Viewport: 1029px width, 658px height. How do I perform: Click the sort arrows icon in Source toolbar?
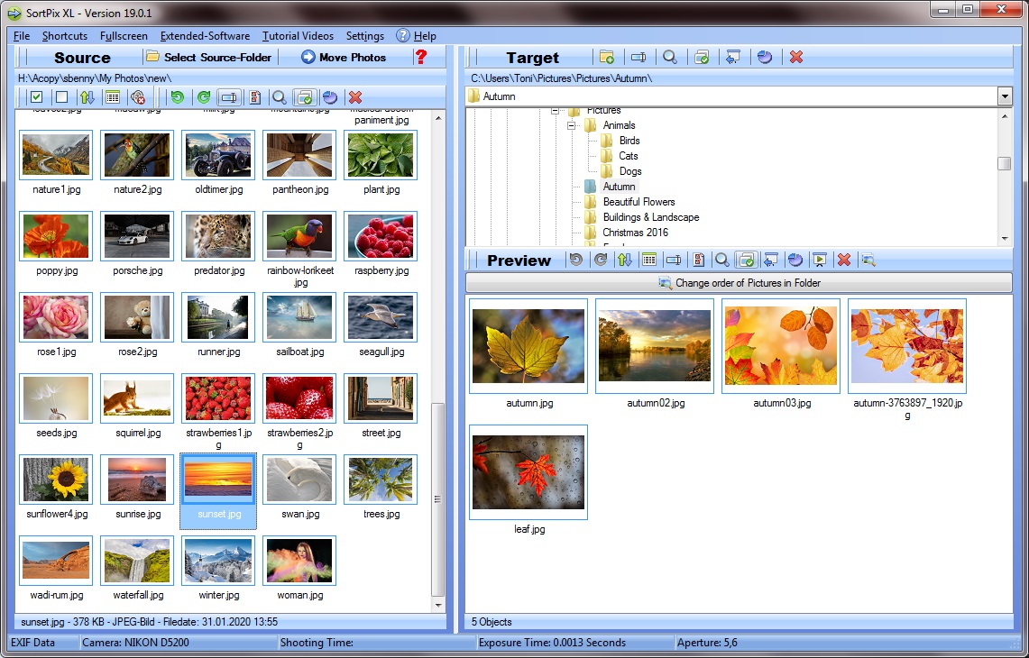(x=87, y=97)
